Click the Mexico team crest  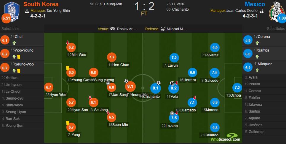point(275,10)
